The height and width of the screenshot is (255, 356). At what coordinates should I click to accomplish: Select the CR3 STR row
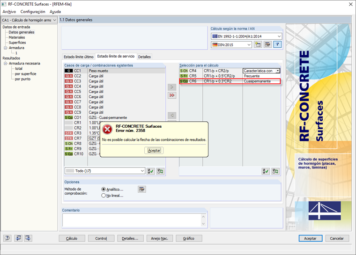tap(82, 133)
